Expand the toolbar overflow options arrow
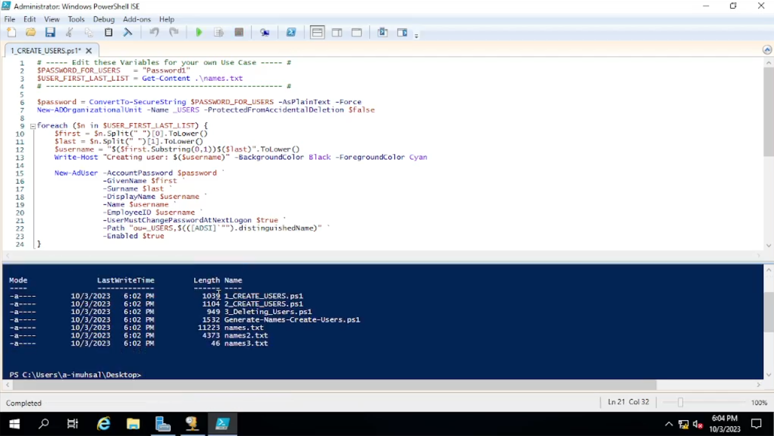Screen dimensions: 774x436 coord(417,36)
